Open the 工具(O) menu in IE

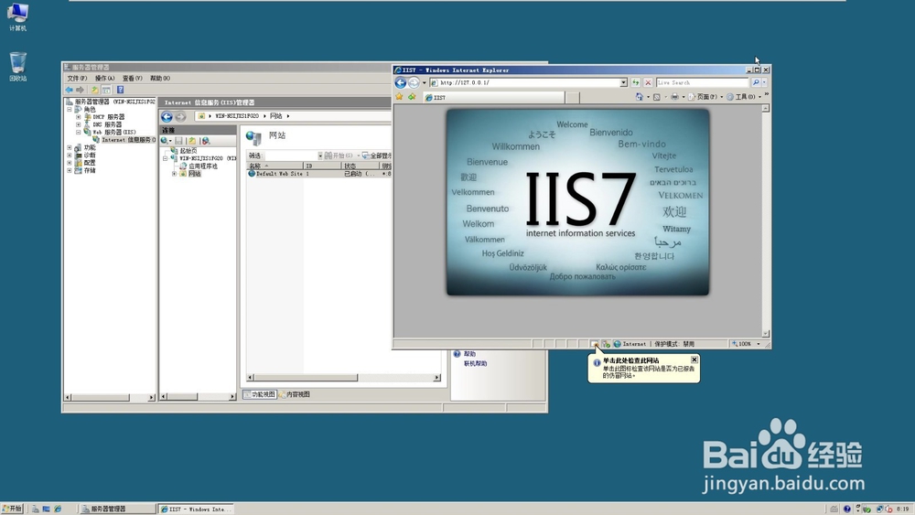(x=743, y=97)
